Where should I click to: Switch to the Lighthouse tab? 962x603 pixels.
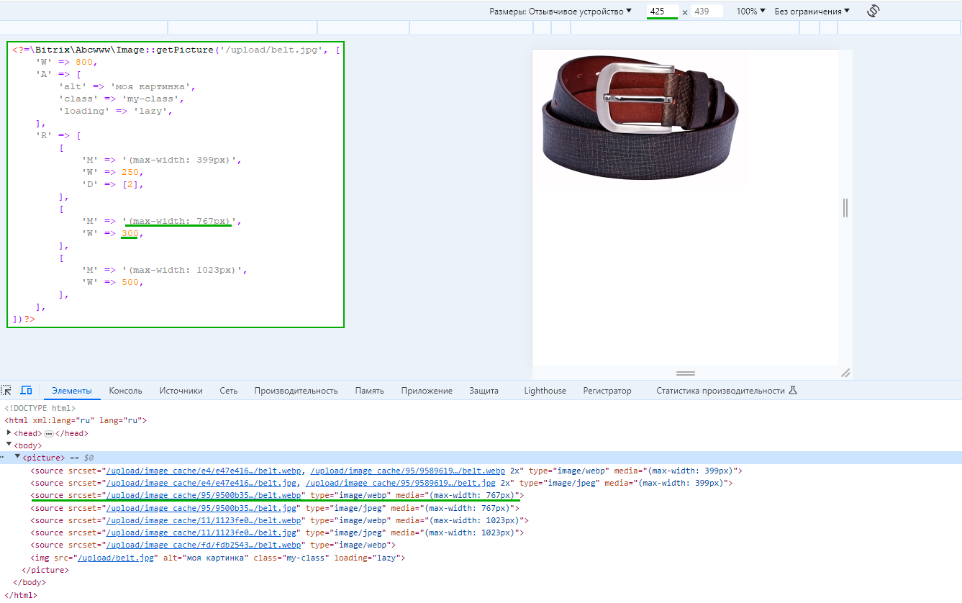(x=545, y=391)
